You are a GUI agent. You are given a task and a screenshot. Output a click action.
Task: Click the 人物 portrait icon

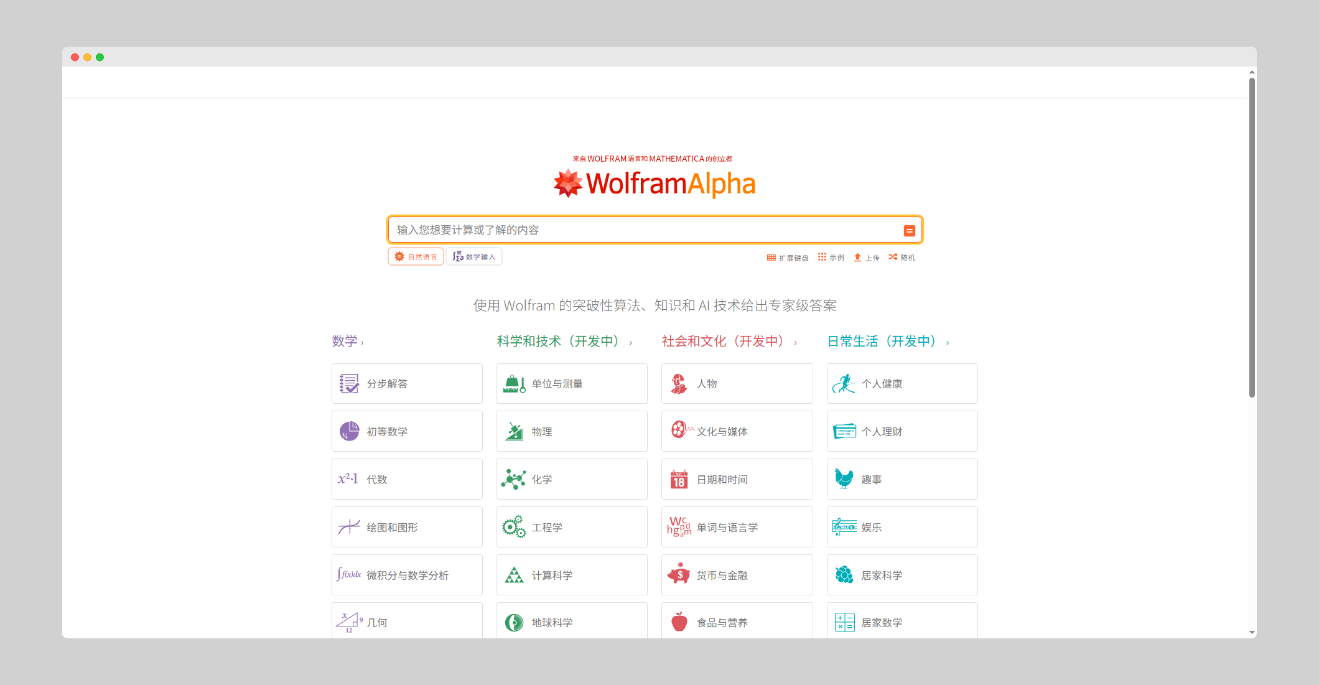(x=679, y=384)
